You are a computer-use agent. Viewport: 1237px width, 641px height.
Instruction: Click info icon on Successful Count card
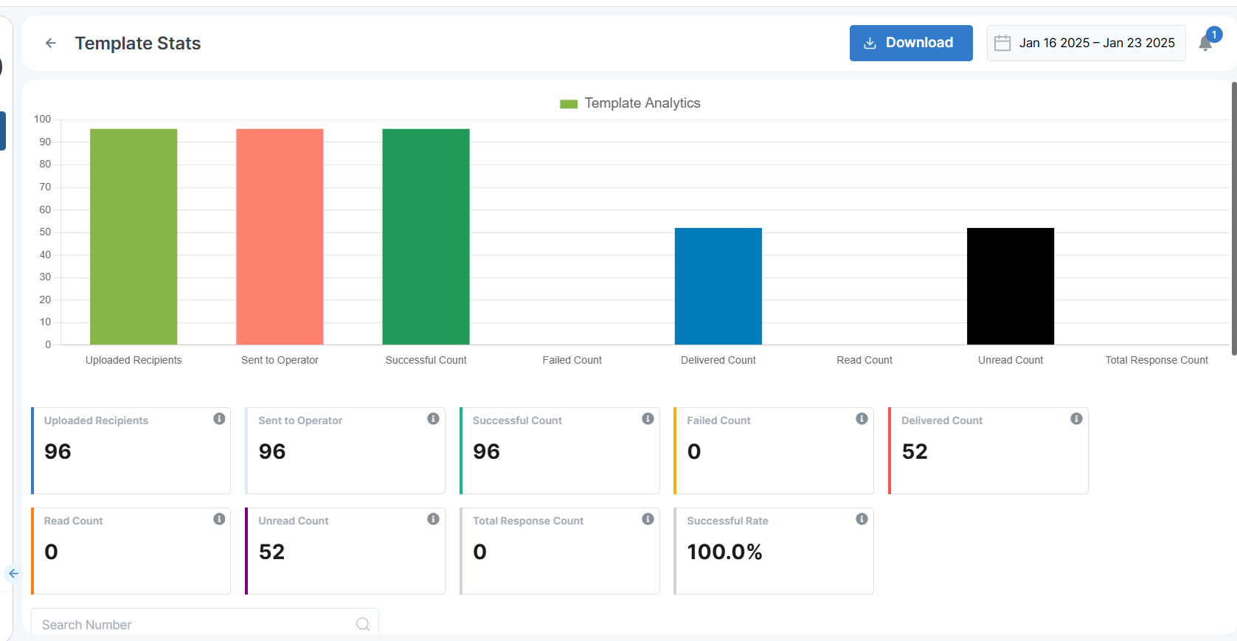[648, 419]
